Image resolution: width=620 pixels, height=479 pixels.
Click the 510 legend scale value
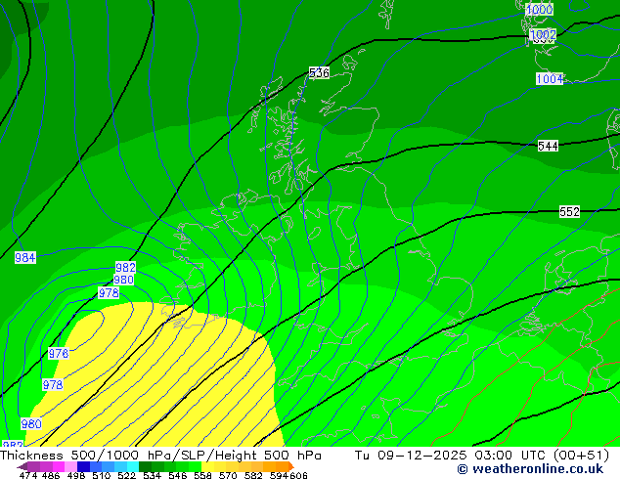pyautogui.click(x=102, y=475)
